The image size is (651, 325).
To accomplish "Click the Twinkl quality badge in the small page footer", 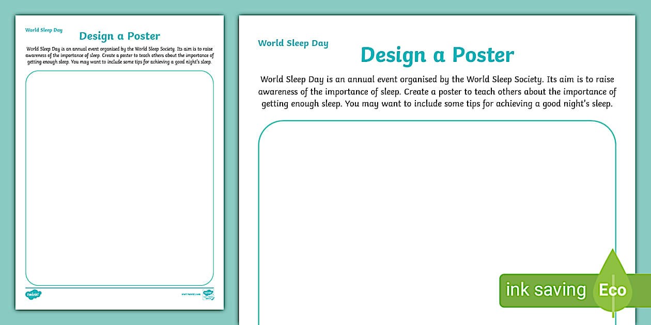I will coord(209,295).
